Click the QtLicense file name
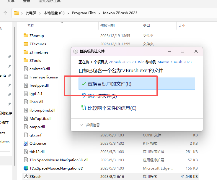Viewport: 217px width, 182px height. coord(38,144)
